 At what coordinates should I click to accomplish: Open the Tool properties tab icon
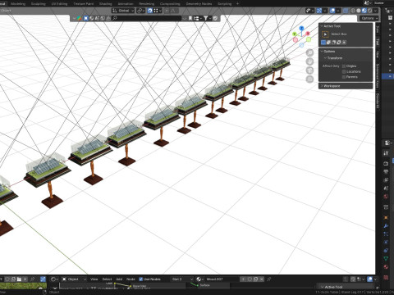(386, 153)
